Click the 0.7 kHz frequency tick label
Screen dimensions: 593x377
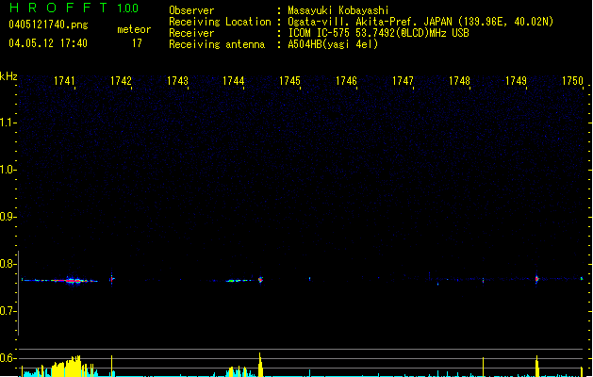click(x=8, y=311)
